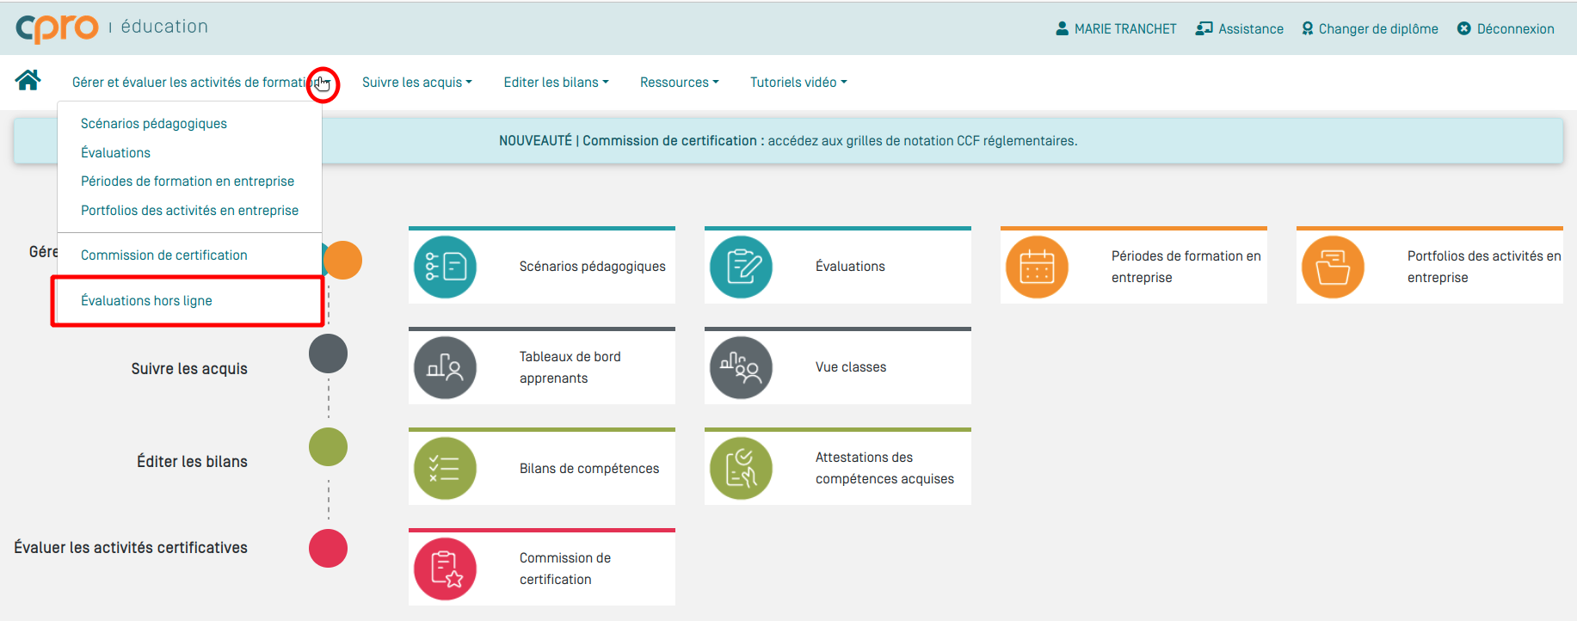
Task: Expand the Tutoriels vidéo dropdown
Action: coord(798,83)
